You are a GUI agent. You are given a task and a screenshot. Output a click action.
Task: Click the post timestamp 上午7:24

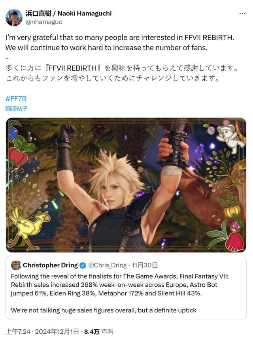click(18, 332)
